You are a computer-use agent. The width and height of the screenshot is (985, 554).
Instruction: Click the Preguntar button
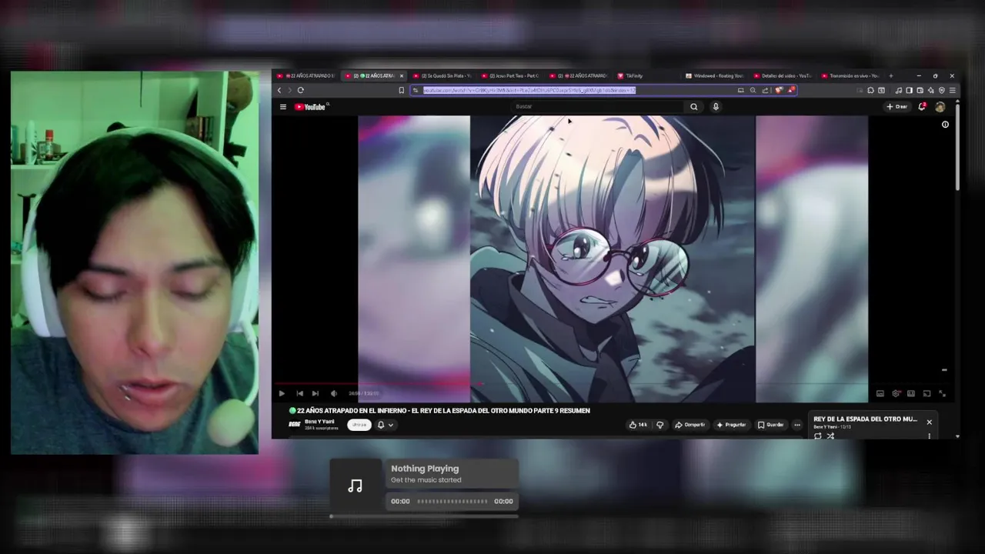tap(732, 425)
